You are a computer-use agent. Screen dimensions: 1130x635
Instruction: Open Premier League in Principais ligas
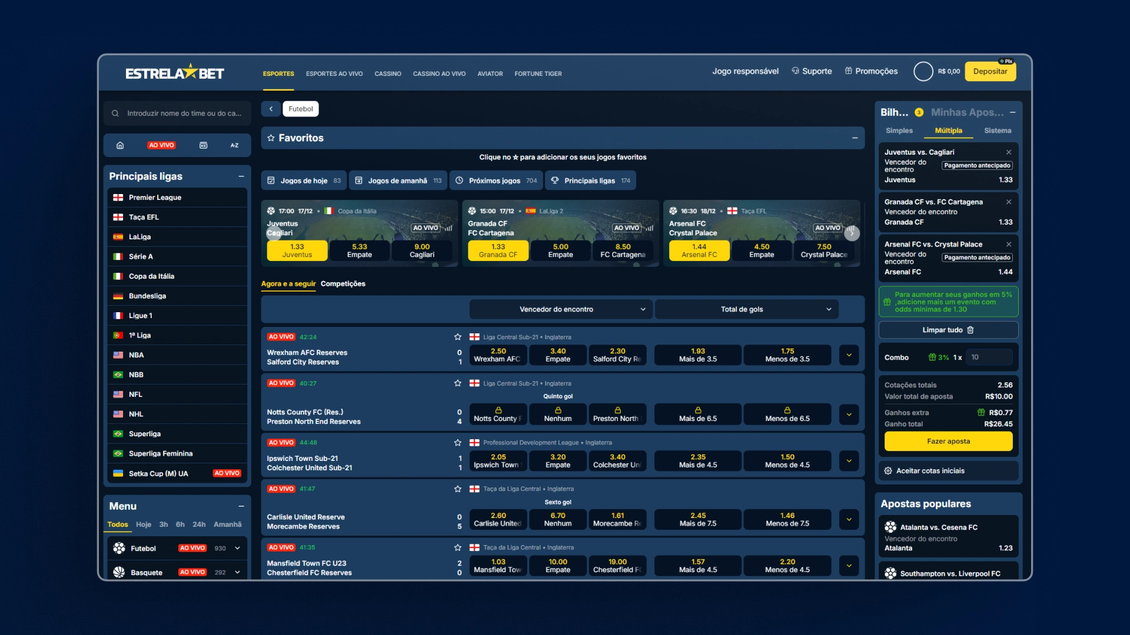coord(177,198)
